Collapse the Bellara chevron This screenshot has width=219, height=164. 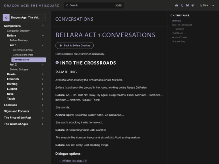43,36
